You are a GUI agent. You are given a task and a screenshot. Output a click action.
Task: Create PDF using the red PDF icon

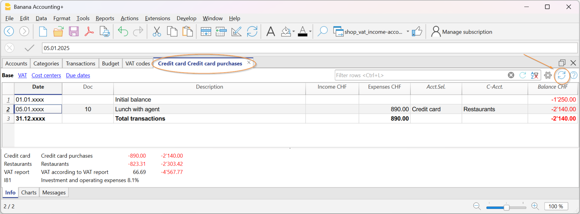coord(89,31)
